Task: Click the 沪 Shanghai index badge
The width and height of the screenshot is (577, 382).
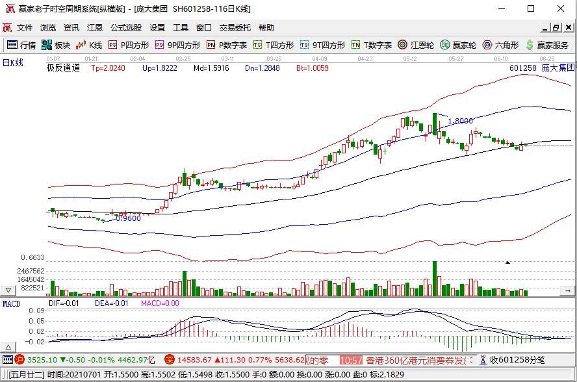Action: tap(19, 359)
